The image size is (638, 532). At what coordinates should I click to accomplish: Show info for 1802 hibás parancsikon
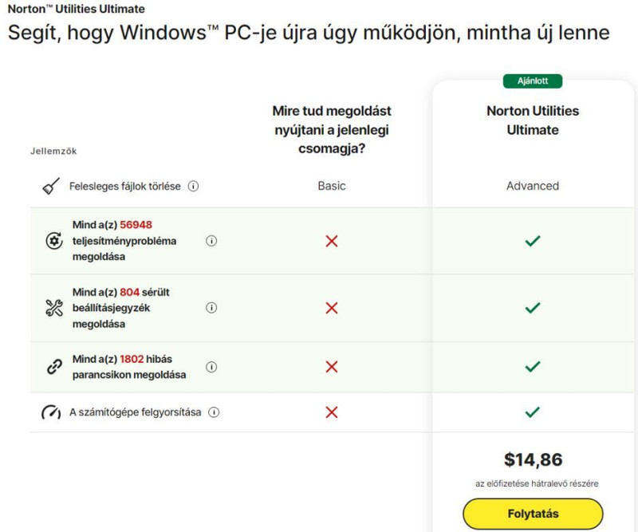tap(211, 367)
